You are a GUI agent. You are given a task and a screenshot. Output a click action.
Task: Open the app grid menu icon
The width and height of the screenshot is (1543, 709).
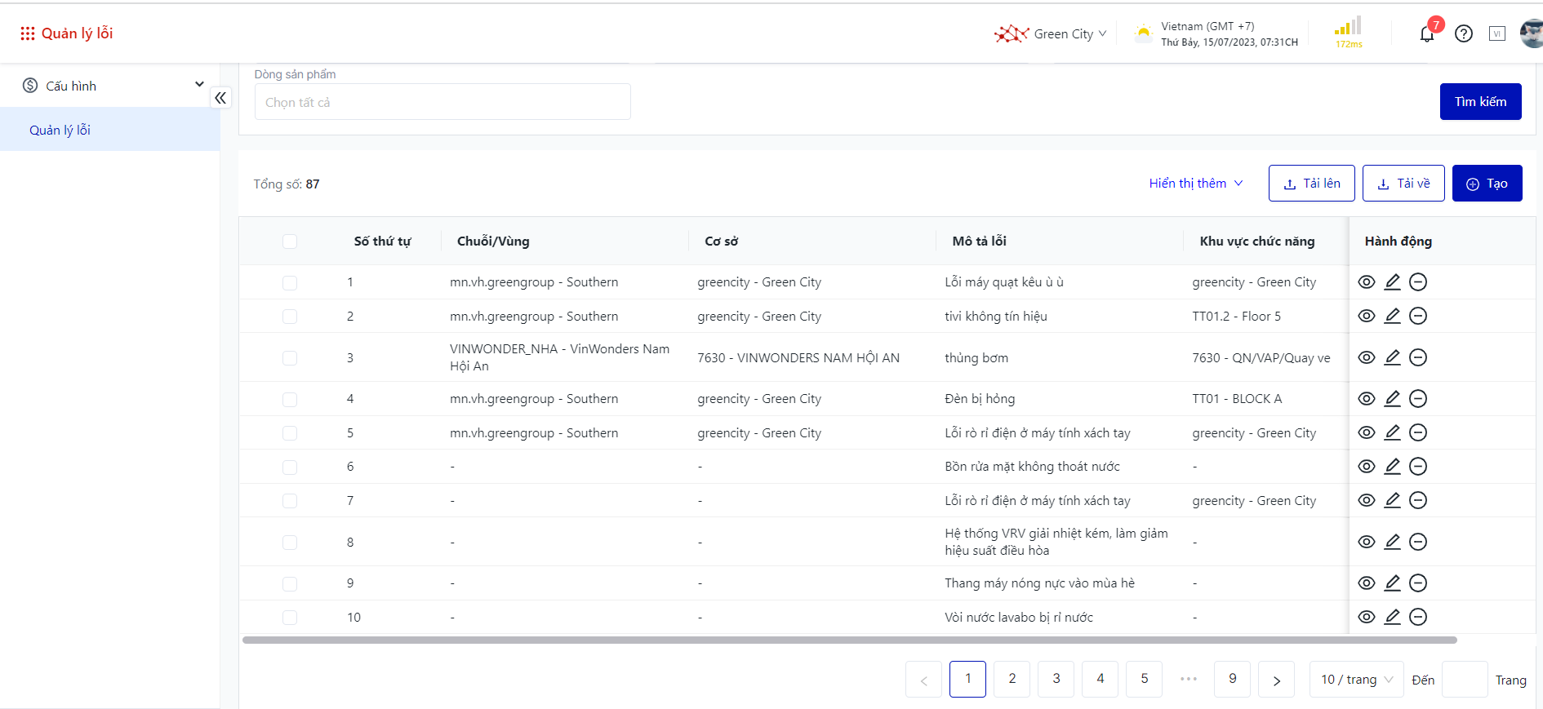[28, 33]
